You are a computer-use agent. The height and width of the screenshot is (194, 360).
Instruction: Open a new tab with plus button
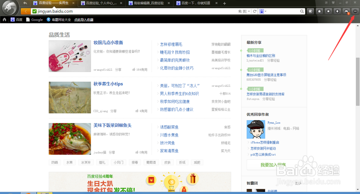[x=225, y=3]
